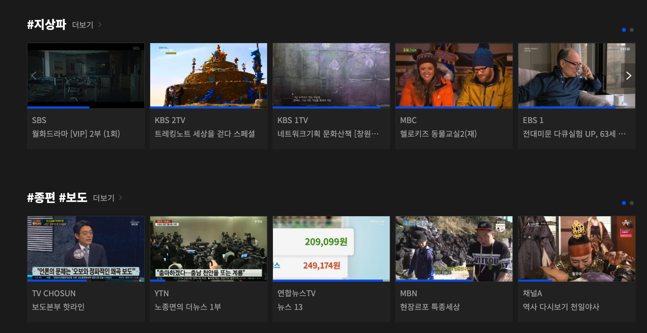Screen dimensions: 647x333
Task: Select second page dot of #종편 #보도 carousel
Action: (x=632, y=203)
